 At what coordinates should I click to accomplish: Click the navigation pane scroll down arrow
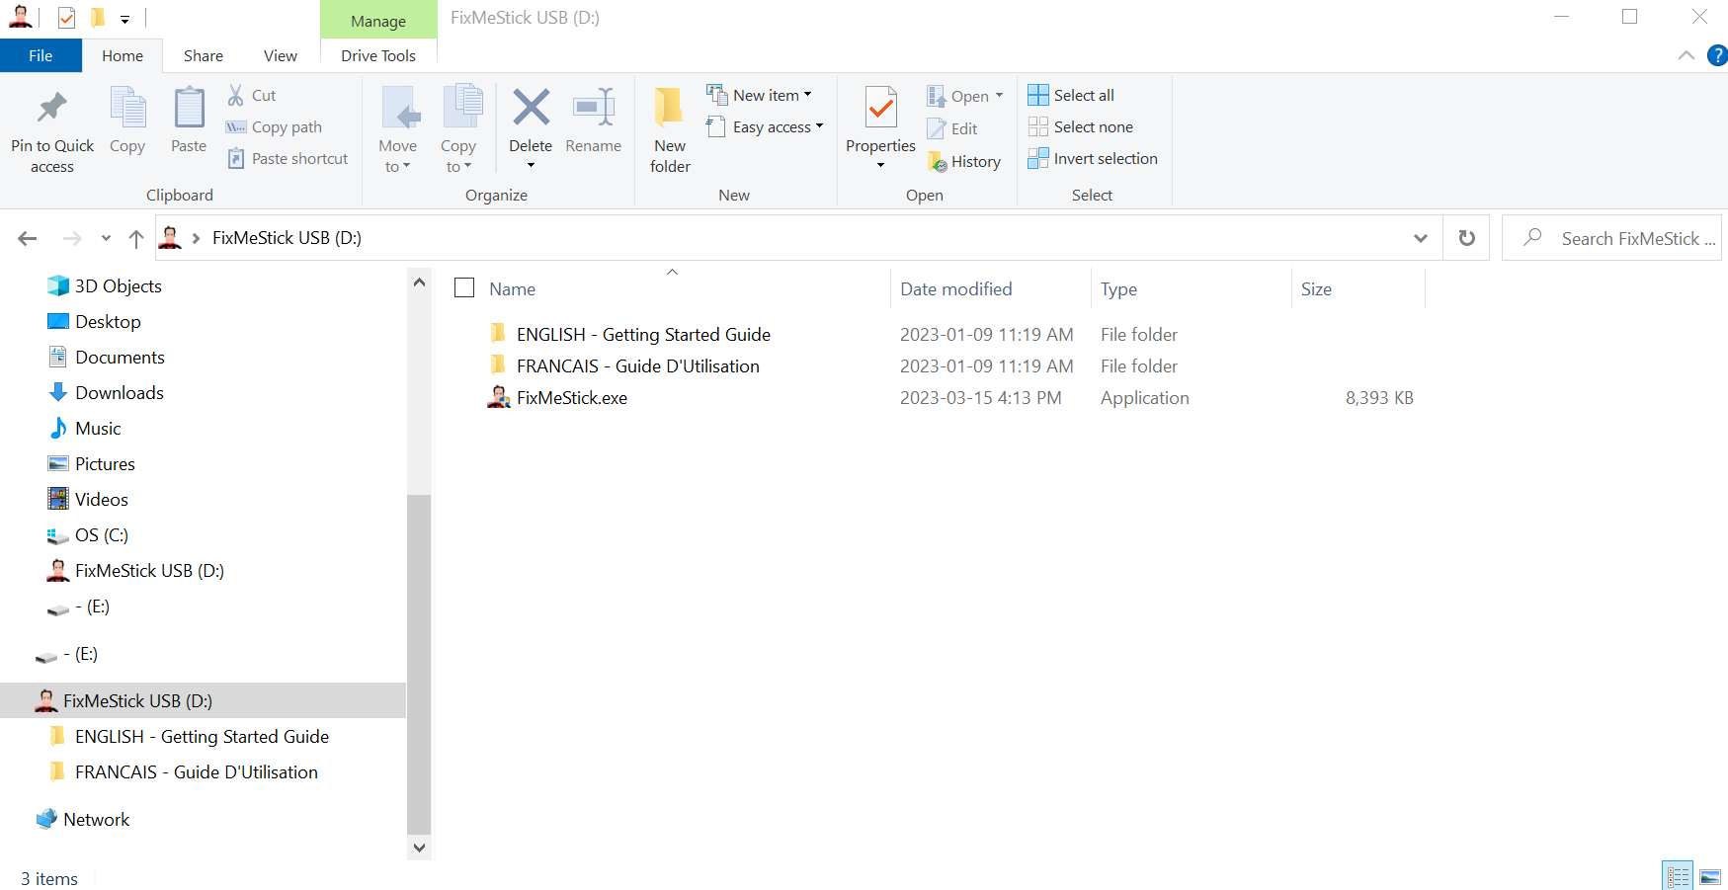419,848
